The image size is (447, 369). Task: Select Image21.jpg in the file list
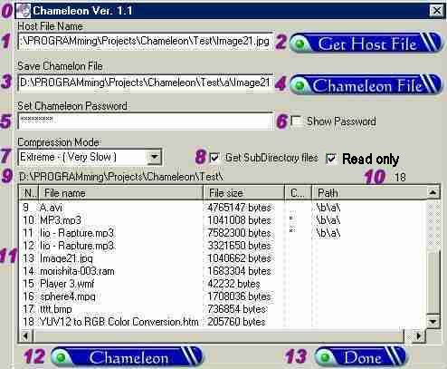66,258
